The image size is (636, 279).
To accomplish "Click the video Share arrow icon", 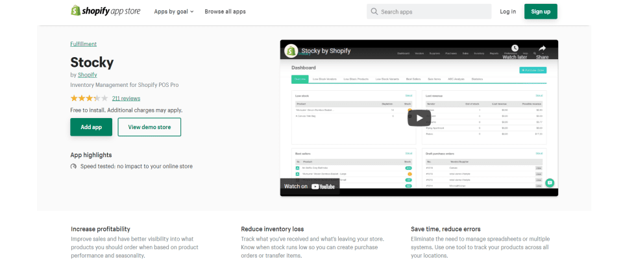I will tap(543, 48).
